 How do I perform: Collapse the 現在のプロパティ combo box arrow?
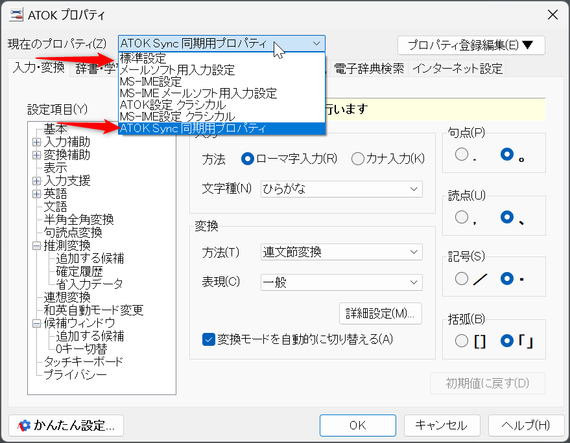tap(316, 43)
